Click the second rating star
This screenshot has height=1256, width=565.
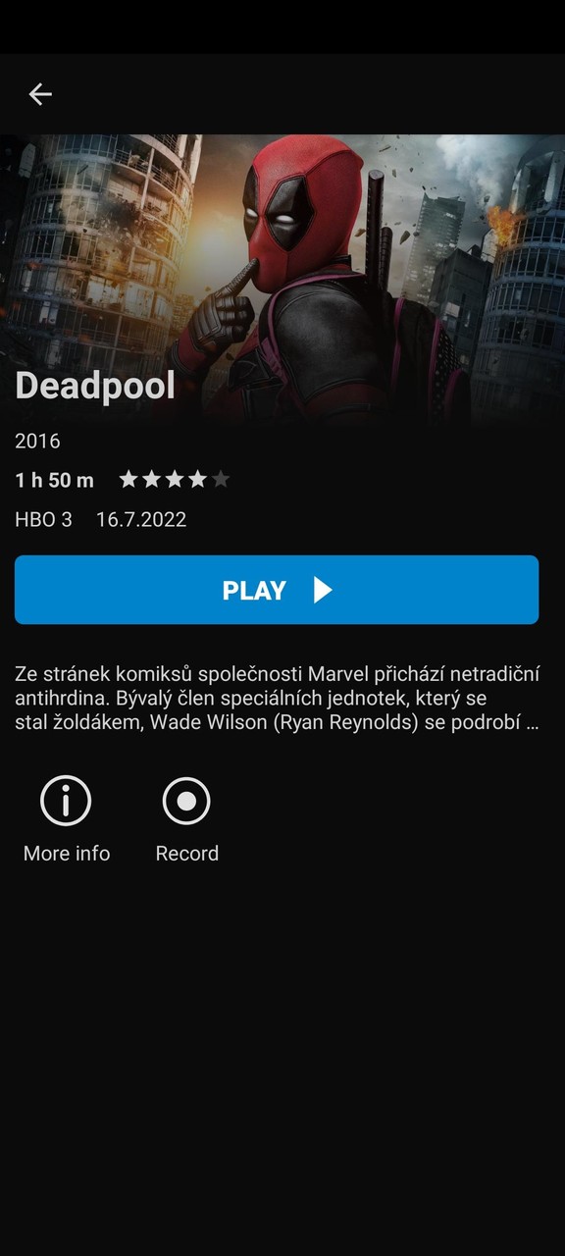pos(152,479)
